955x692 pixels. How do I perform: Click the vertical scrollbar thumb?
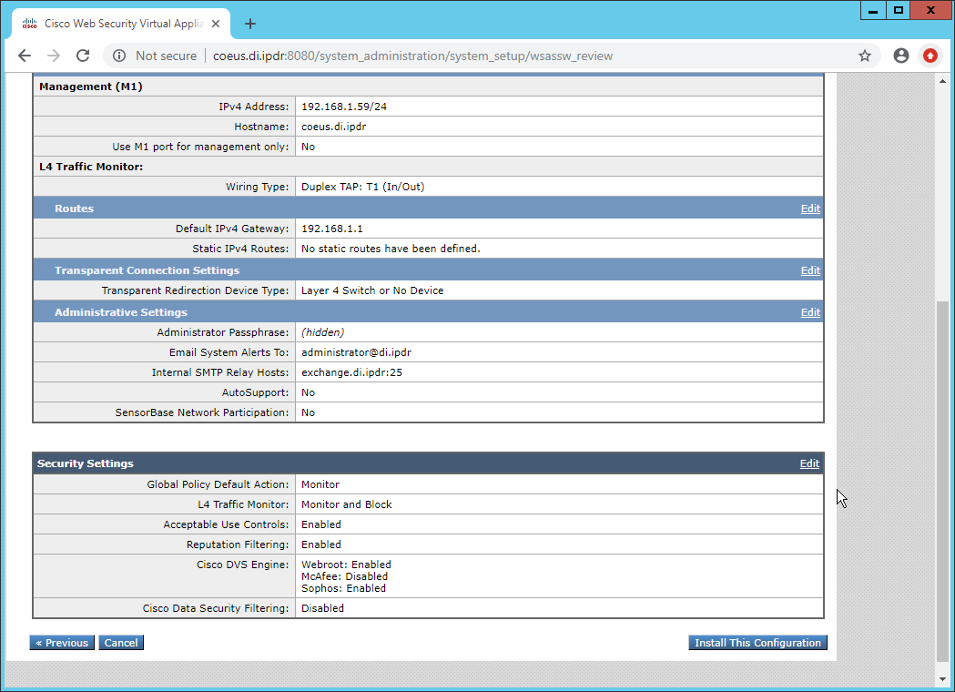(x=942, y=482)
